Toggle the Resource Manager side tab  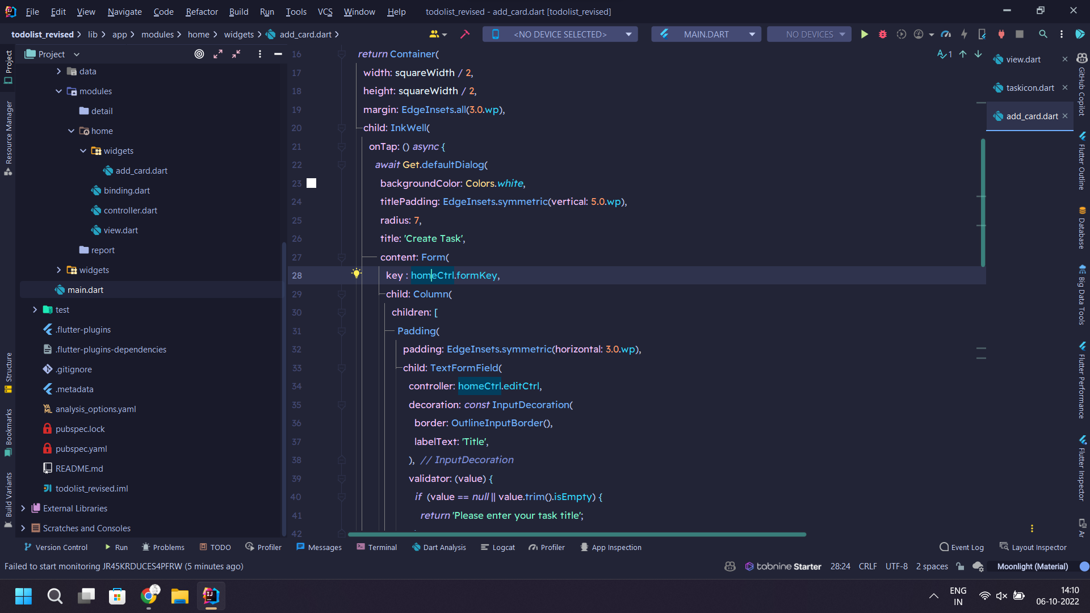(8, 138)
